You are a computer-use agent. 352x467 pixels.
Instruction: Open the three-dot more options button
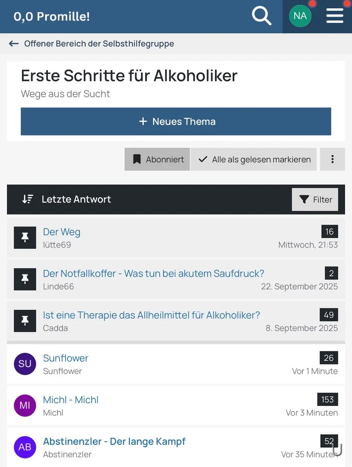pos(333,159)
